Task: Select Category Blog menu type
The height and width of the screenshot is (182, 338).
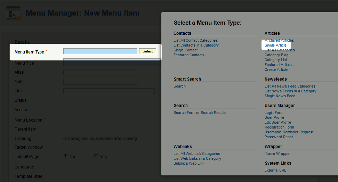Action: 276,55
